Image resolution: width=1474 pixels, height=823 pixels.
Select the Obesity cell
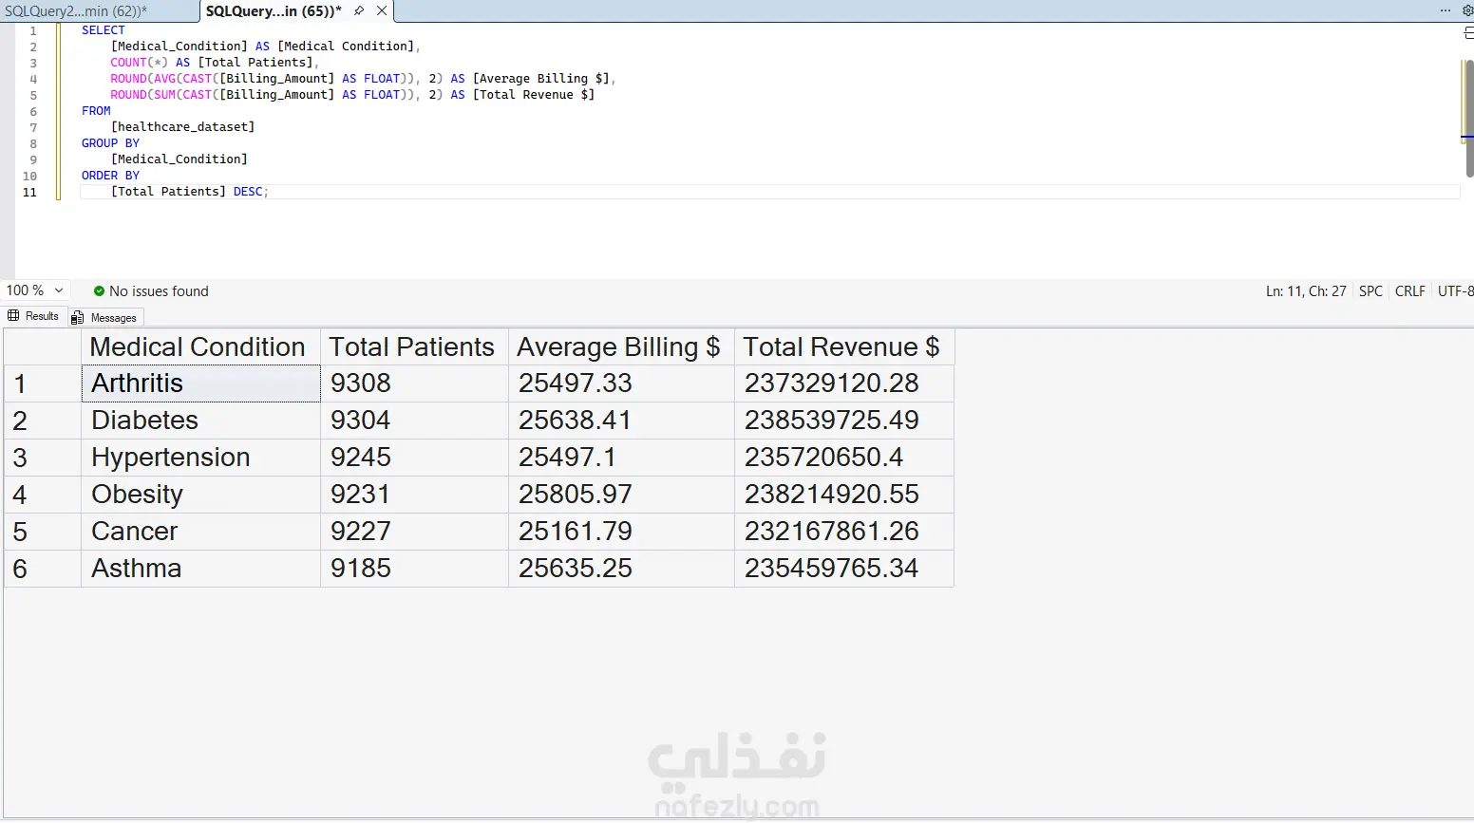(x=200, y=495)
